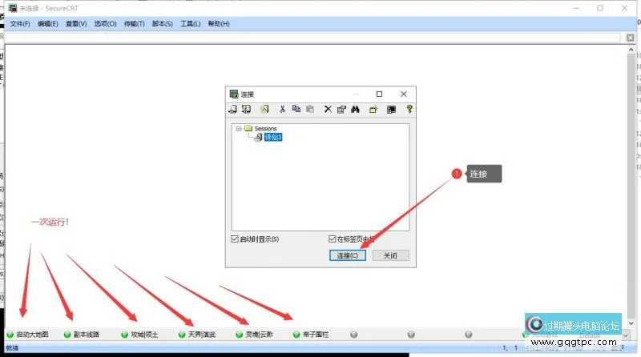The width and height of the screenshot is (641, 357).
Task: Close the session bar with the X button
Action: [630, 38]
